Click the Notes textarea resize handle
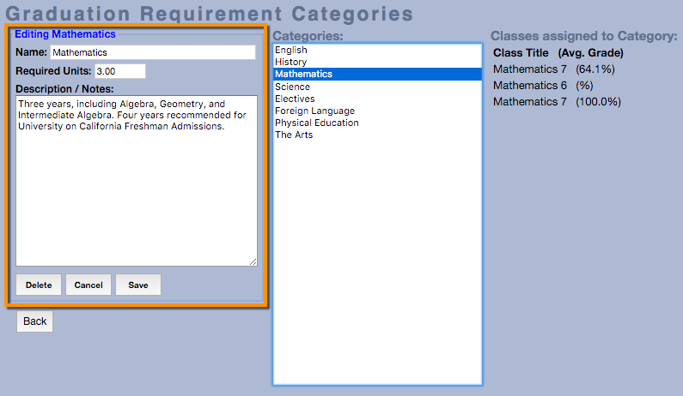The width and height of the screenshot is (683, 396). [x=253, y=261]
